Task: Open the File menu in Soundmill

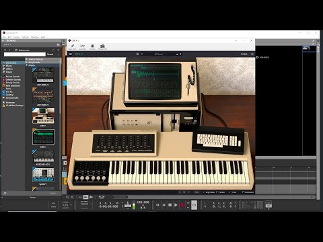Action: 4,37
